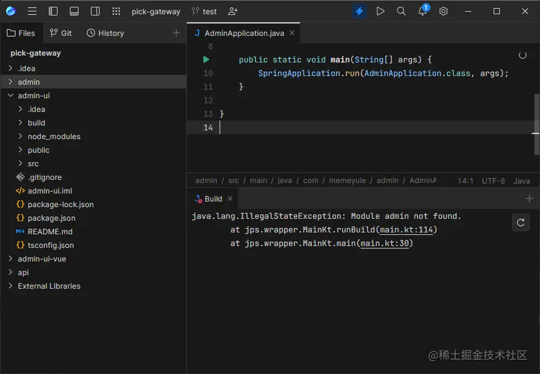Image resolution: width=540 pixels, height=374 pixels.
Task: Expand the node_modules folder
Action: [20, 136]
